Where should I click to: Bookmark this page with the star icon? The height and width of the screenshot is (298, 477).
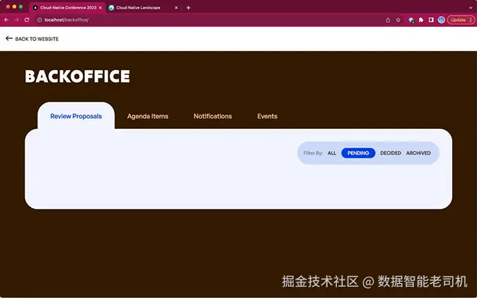(x=398, y=20)
